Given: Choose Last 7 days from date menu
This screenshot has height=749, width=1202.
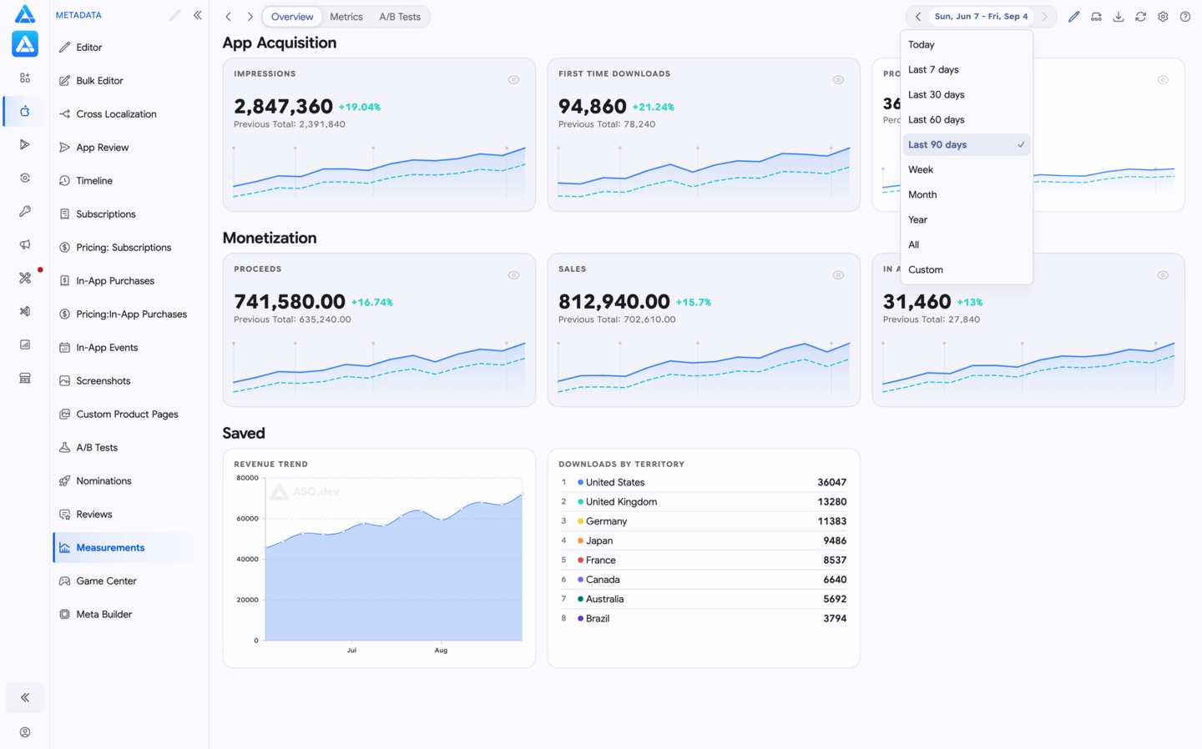Looking at the screenshot, I should (x=967, y=70).
